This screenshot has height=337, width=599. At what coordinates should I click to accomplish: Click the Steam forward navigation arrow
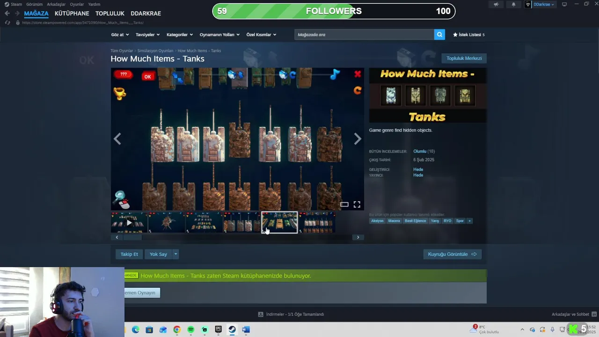pos(17,13)
